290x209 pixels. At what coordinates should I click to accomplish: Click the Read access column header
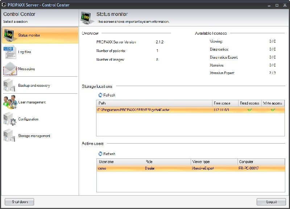[250, 103]
